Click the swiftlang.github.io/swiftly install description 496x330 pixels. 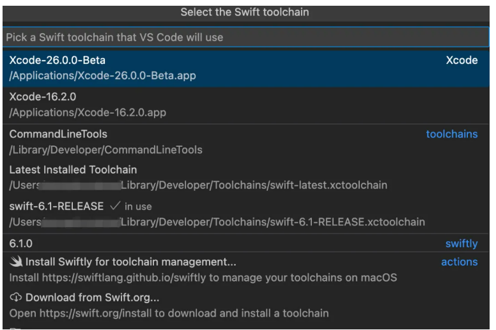pos(203,278)
